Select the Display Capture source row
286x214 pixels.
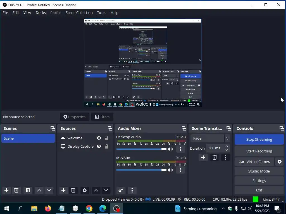click(85, 147)
